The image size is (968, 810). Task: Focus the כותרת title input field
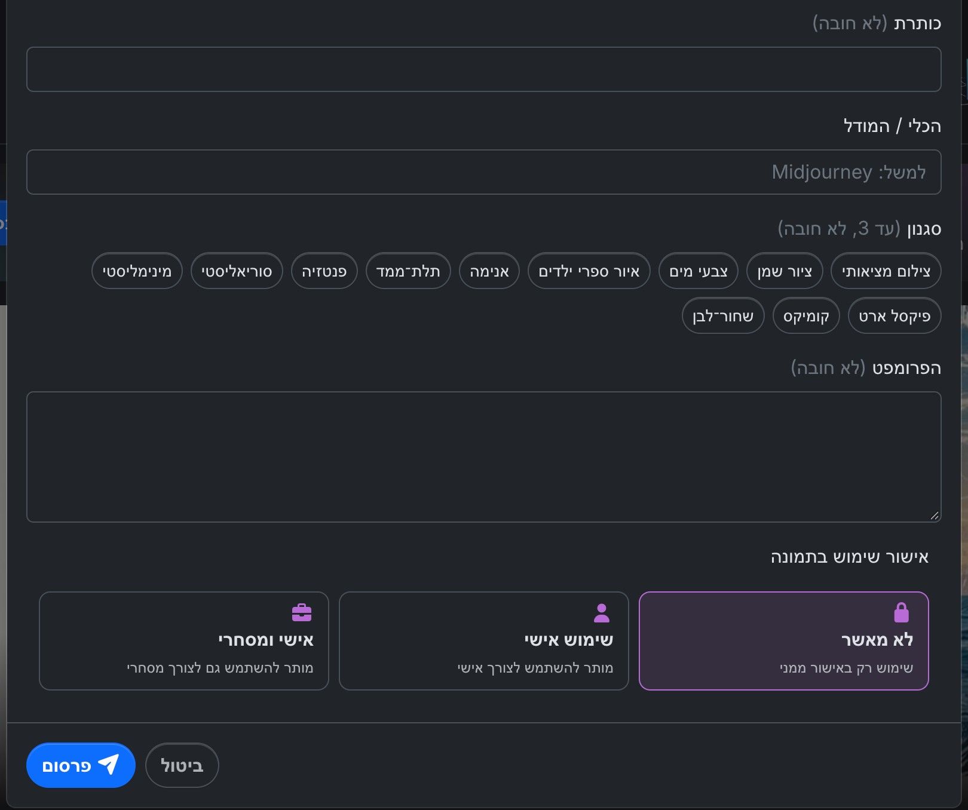click(x=484, y=69)
